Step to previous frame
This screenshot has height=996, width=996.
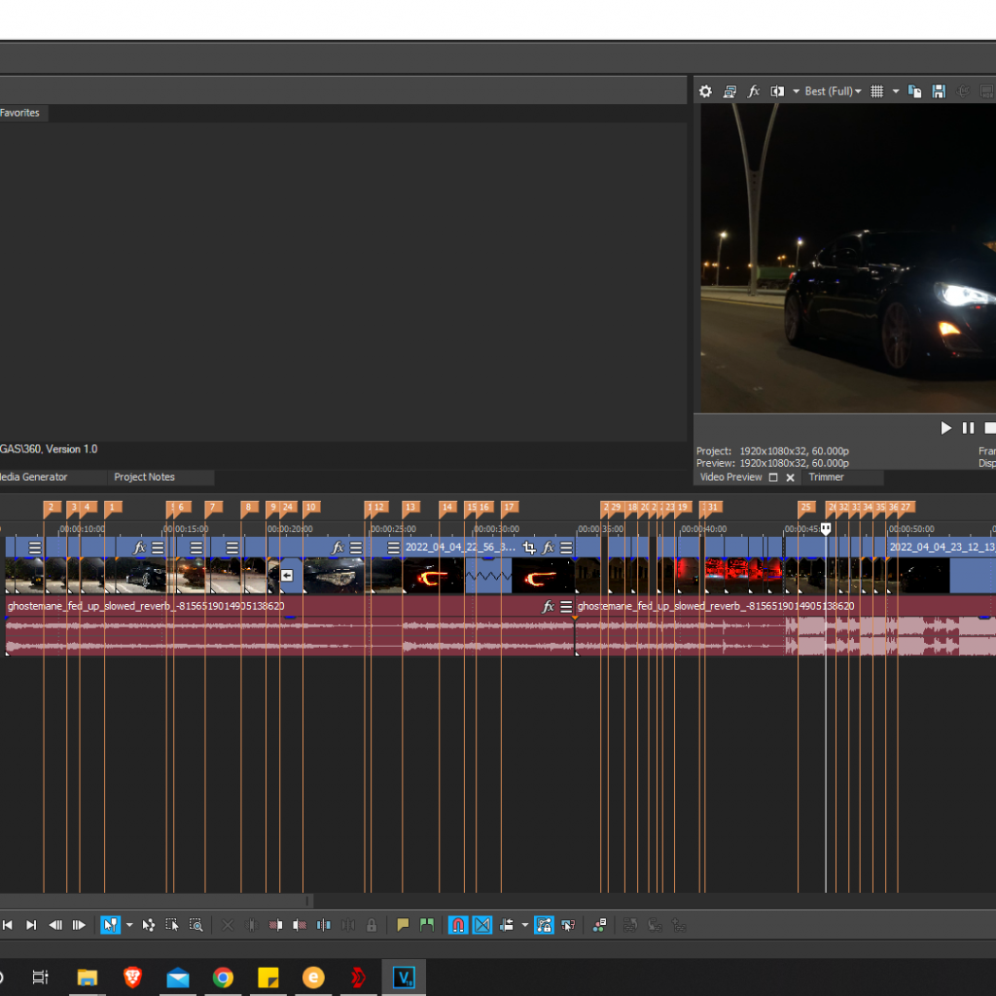coord(55,925)
